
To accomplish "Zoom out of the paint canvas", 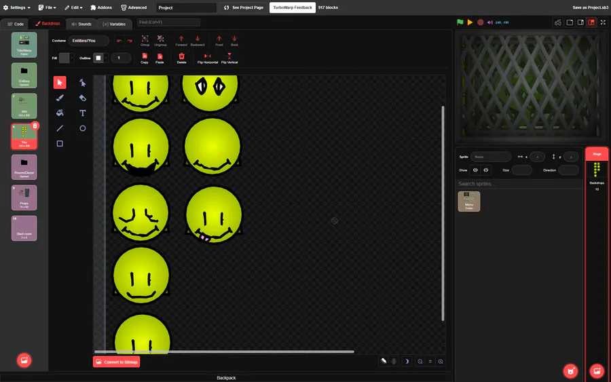I will pyautogui.click(x=420, y=362).
